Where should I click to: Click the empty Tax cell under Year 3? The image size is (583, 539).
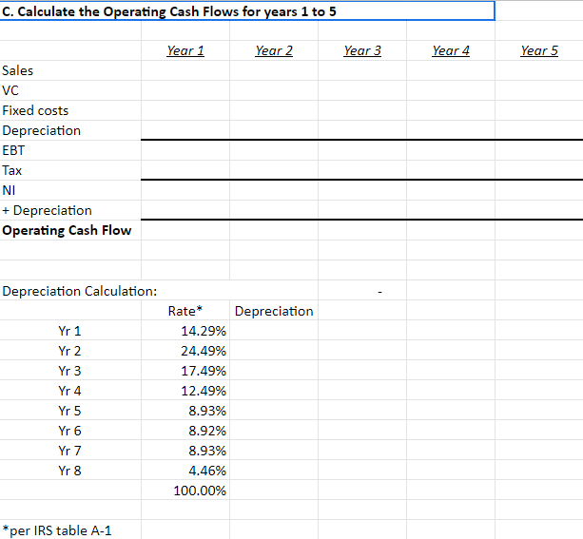362,170
